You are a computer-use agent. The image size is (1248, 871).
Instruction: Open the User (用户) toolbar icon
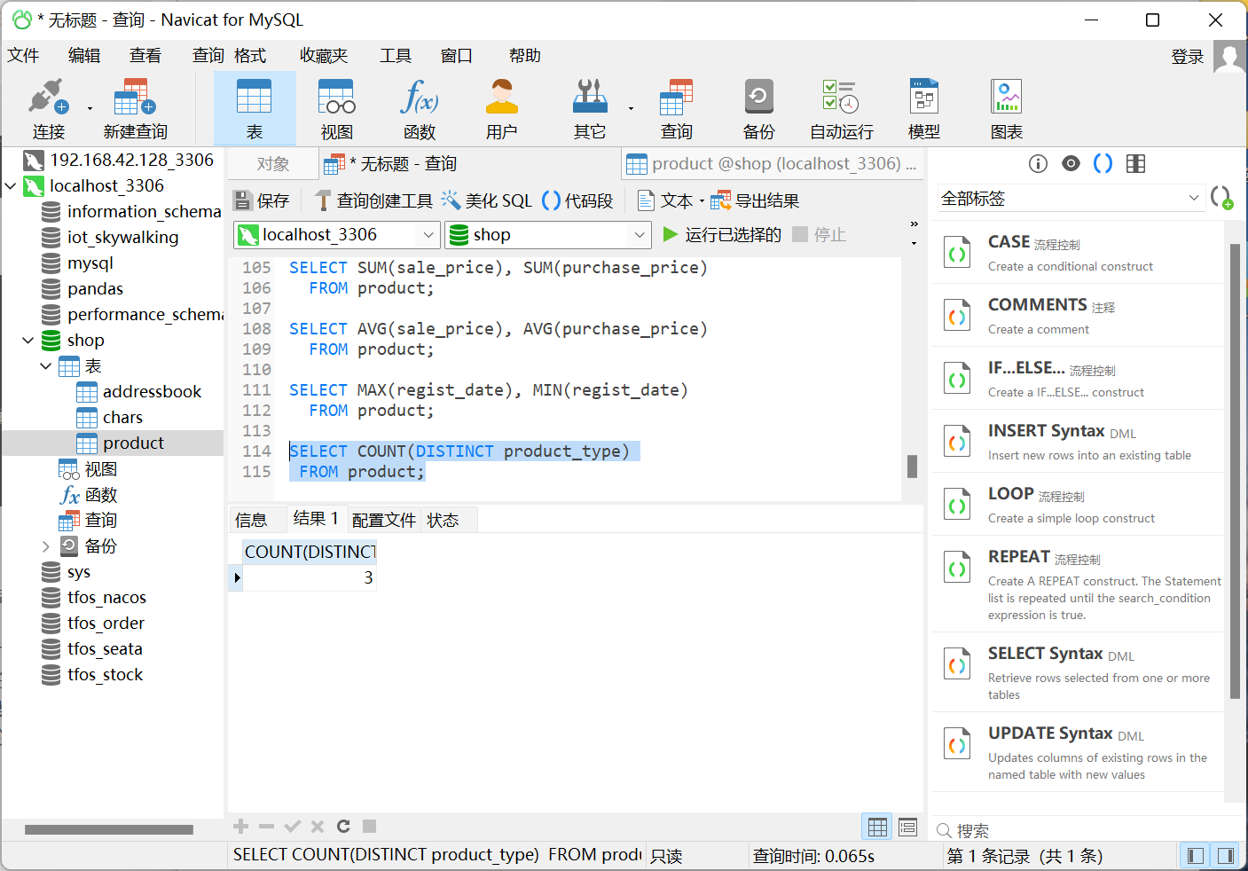click(502, 108)
